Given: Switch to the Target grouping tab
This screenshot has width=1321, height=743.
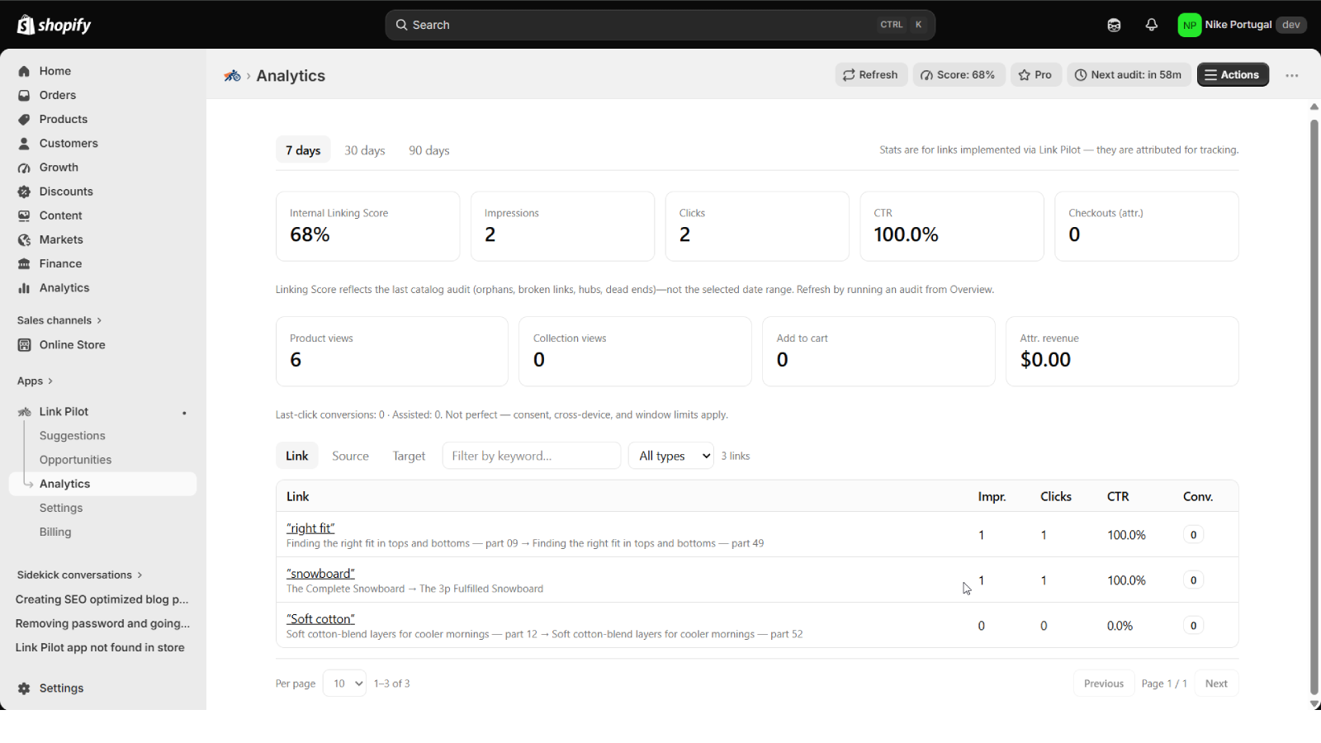Looking at the screenshot, I should click(409, 456).
